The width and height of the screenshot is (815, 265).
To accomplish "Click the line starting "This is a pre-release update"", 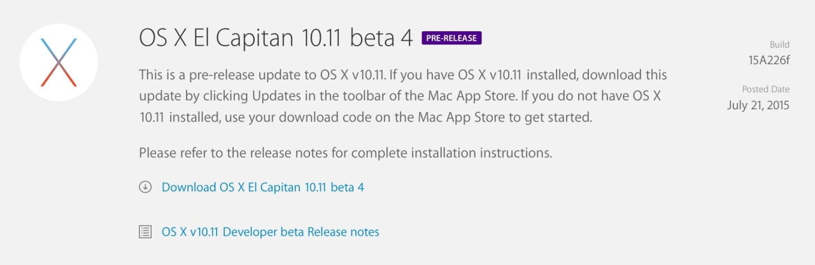I will 402,75.
